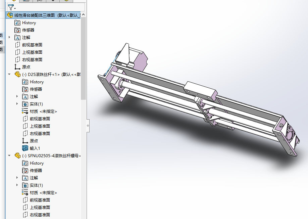Select 注解 folder under D25滚珠丝杆

[30, 97]
